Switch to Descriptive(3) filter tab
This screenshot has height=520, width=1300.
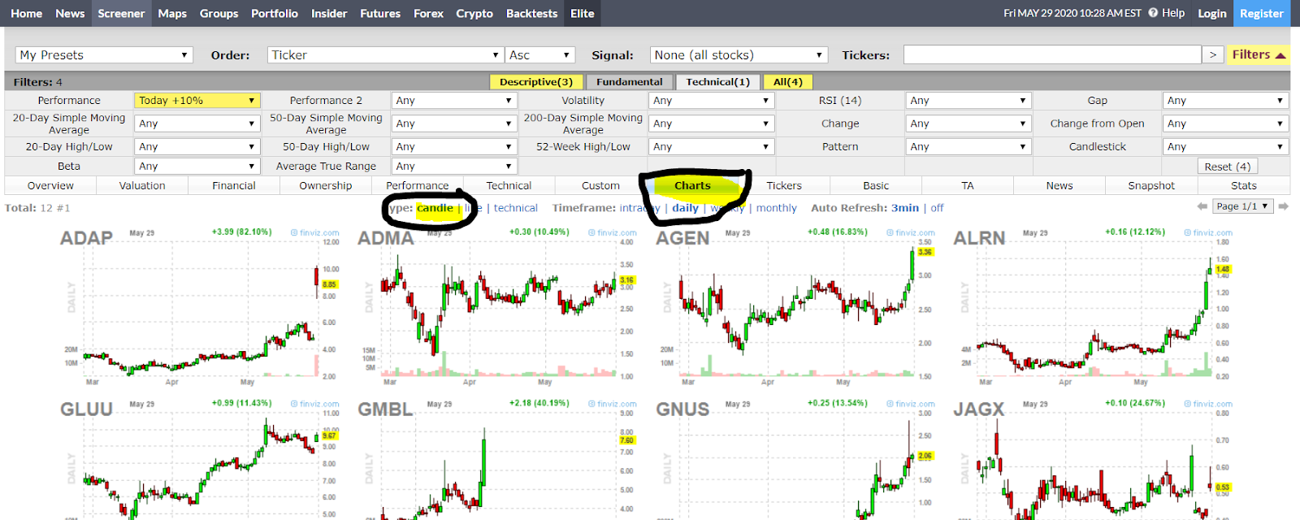(x=536, y=81)
